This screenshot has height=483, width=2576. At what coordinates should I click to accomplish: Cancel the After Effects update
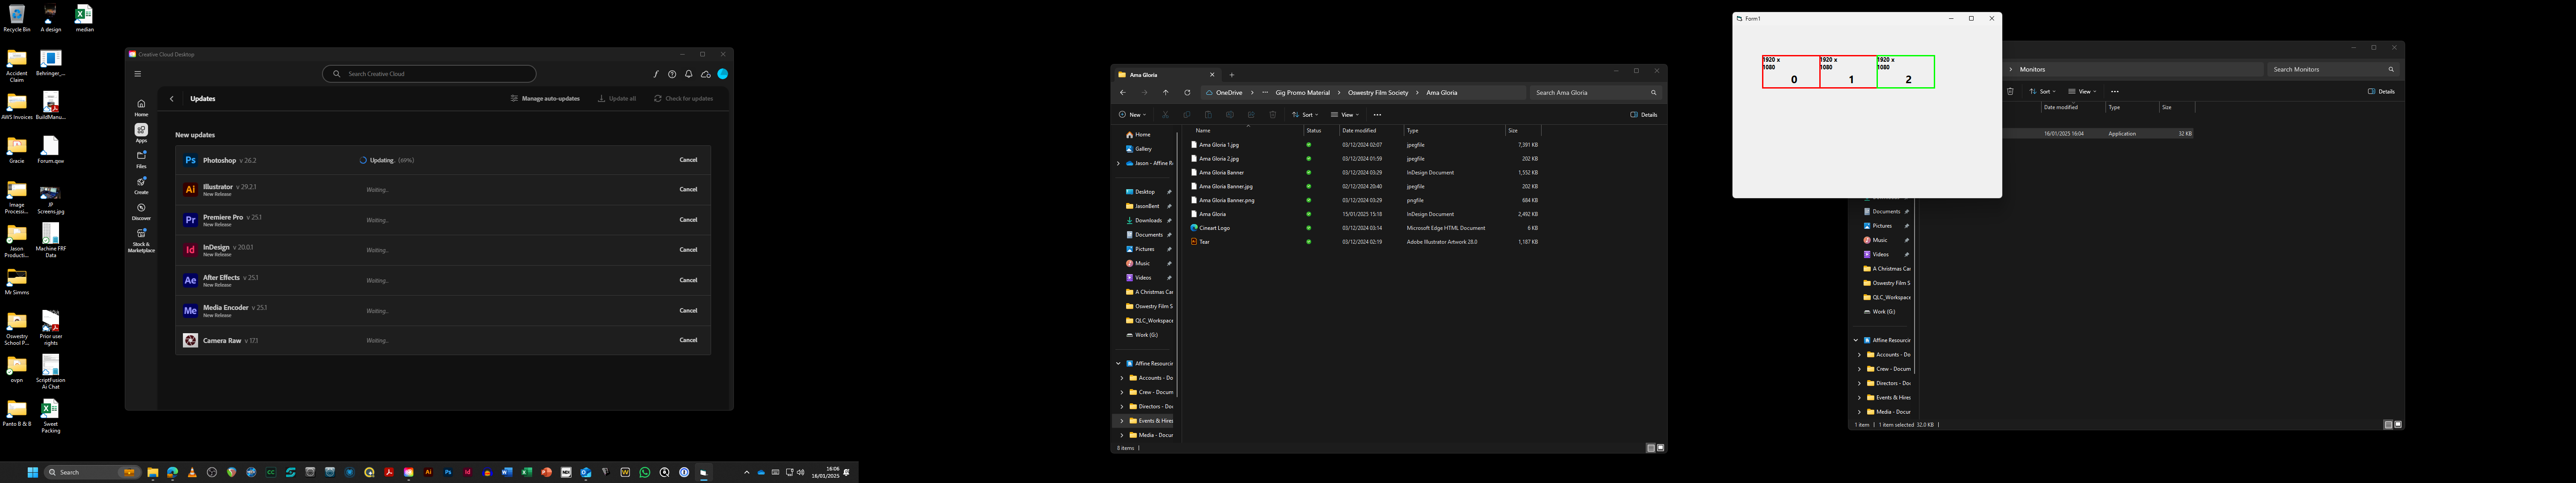point(688,280)
